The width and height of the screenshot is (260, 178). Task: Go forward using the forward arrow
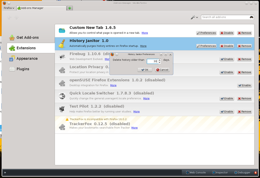click(x=16, y=17)
